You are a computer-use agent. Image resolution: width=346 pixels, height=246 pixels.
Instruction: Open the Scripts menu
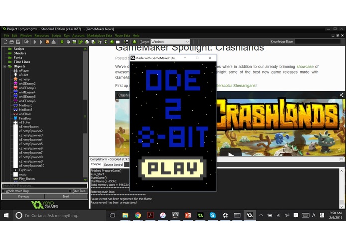click(x=56, y=35)
